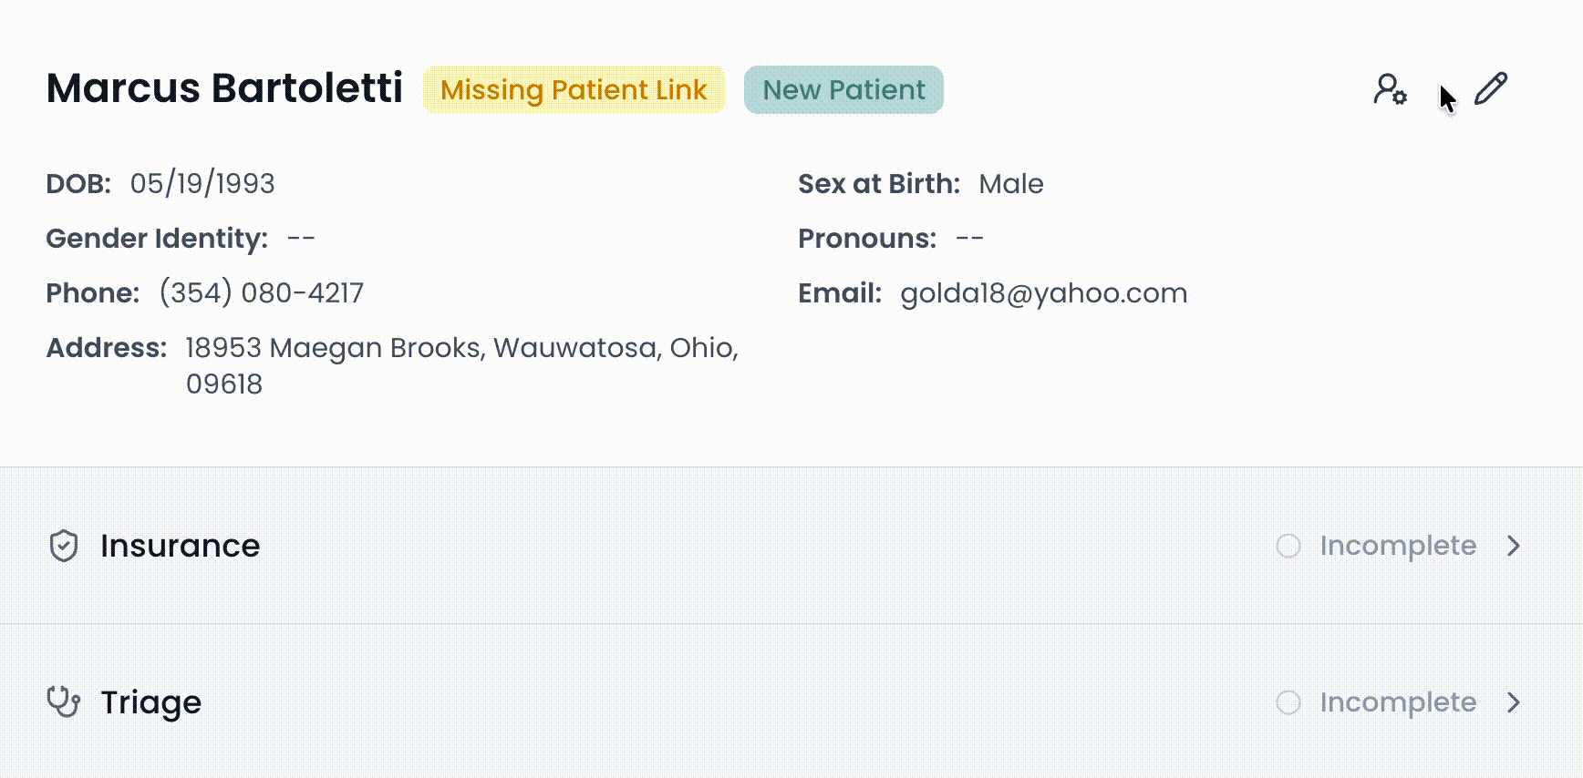Select the patient name Marcus Bartoletti
Image resolution: width=1583 pixels, height=778 pixels.
click(x=224, y=88)
